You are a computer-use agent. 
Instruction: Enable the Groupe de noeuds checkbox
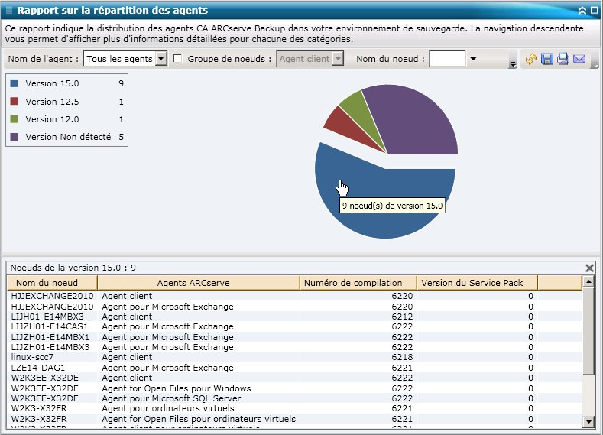178,59
